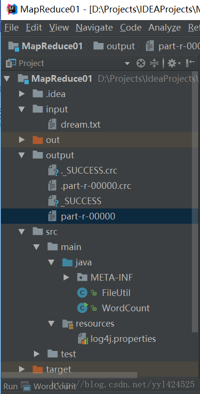This screenshot has height=394, width=200.
Task: Click the scroll-from-source crosshair icon
Action: [141, 63]
